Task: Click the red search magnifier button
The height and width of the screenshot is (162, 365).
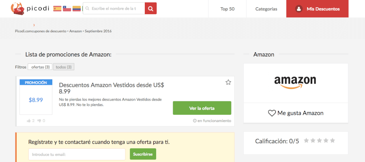Action: coord(150,8)
